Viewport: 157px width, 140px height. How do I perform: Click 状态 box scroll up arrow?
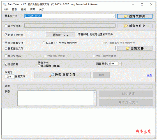click(94, 93)
